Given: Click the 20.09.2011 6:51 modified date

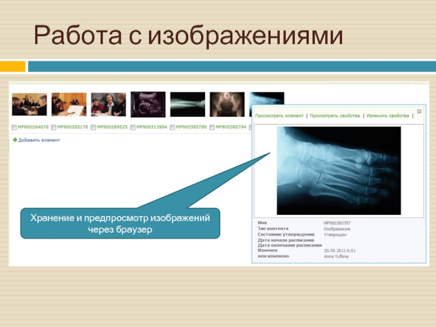Looking at the screenshot, I should 340,251.
